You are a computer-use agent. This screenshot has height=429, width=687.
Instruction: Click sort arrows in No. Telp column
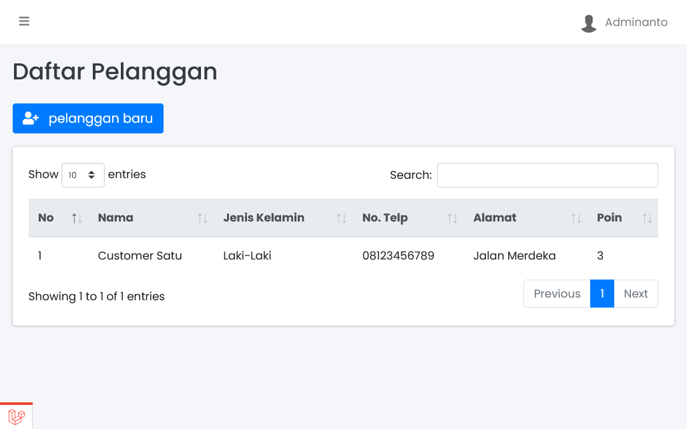click(x=452, y=218)
